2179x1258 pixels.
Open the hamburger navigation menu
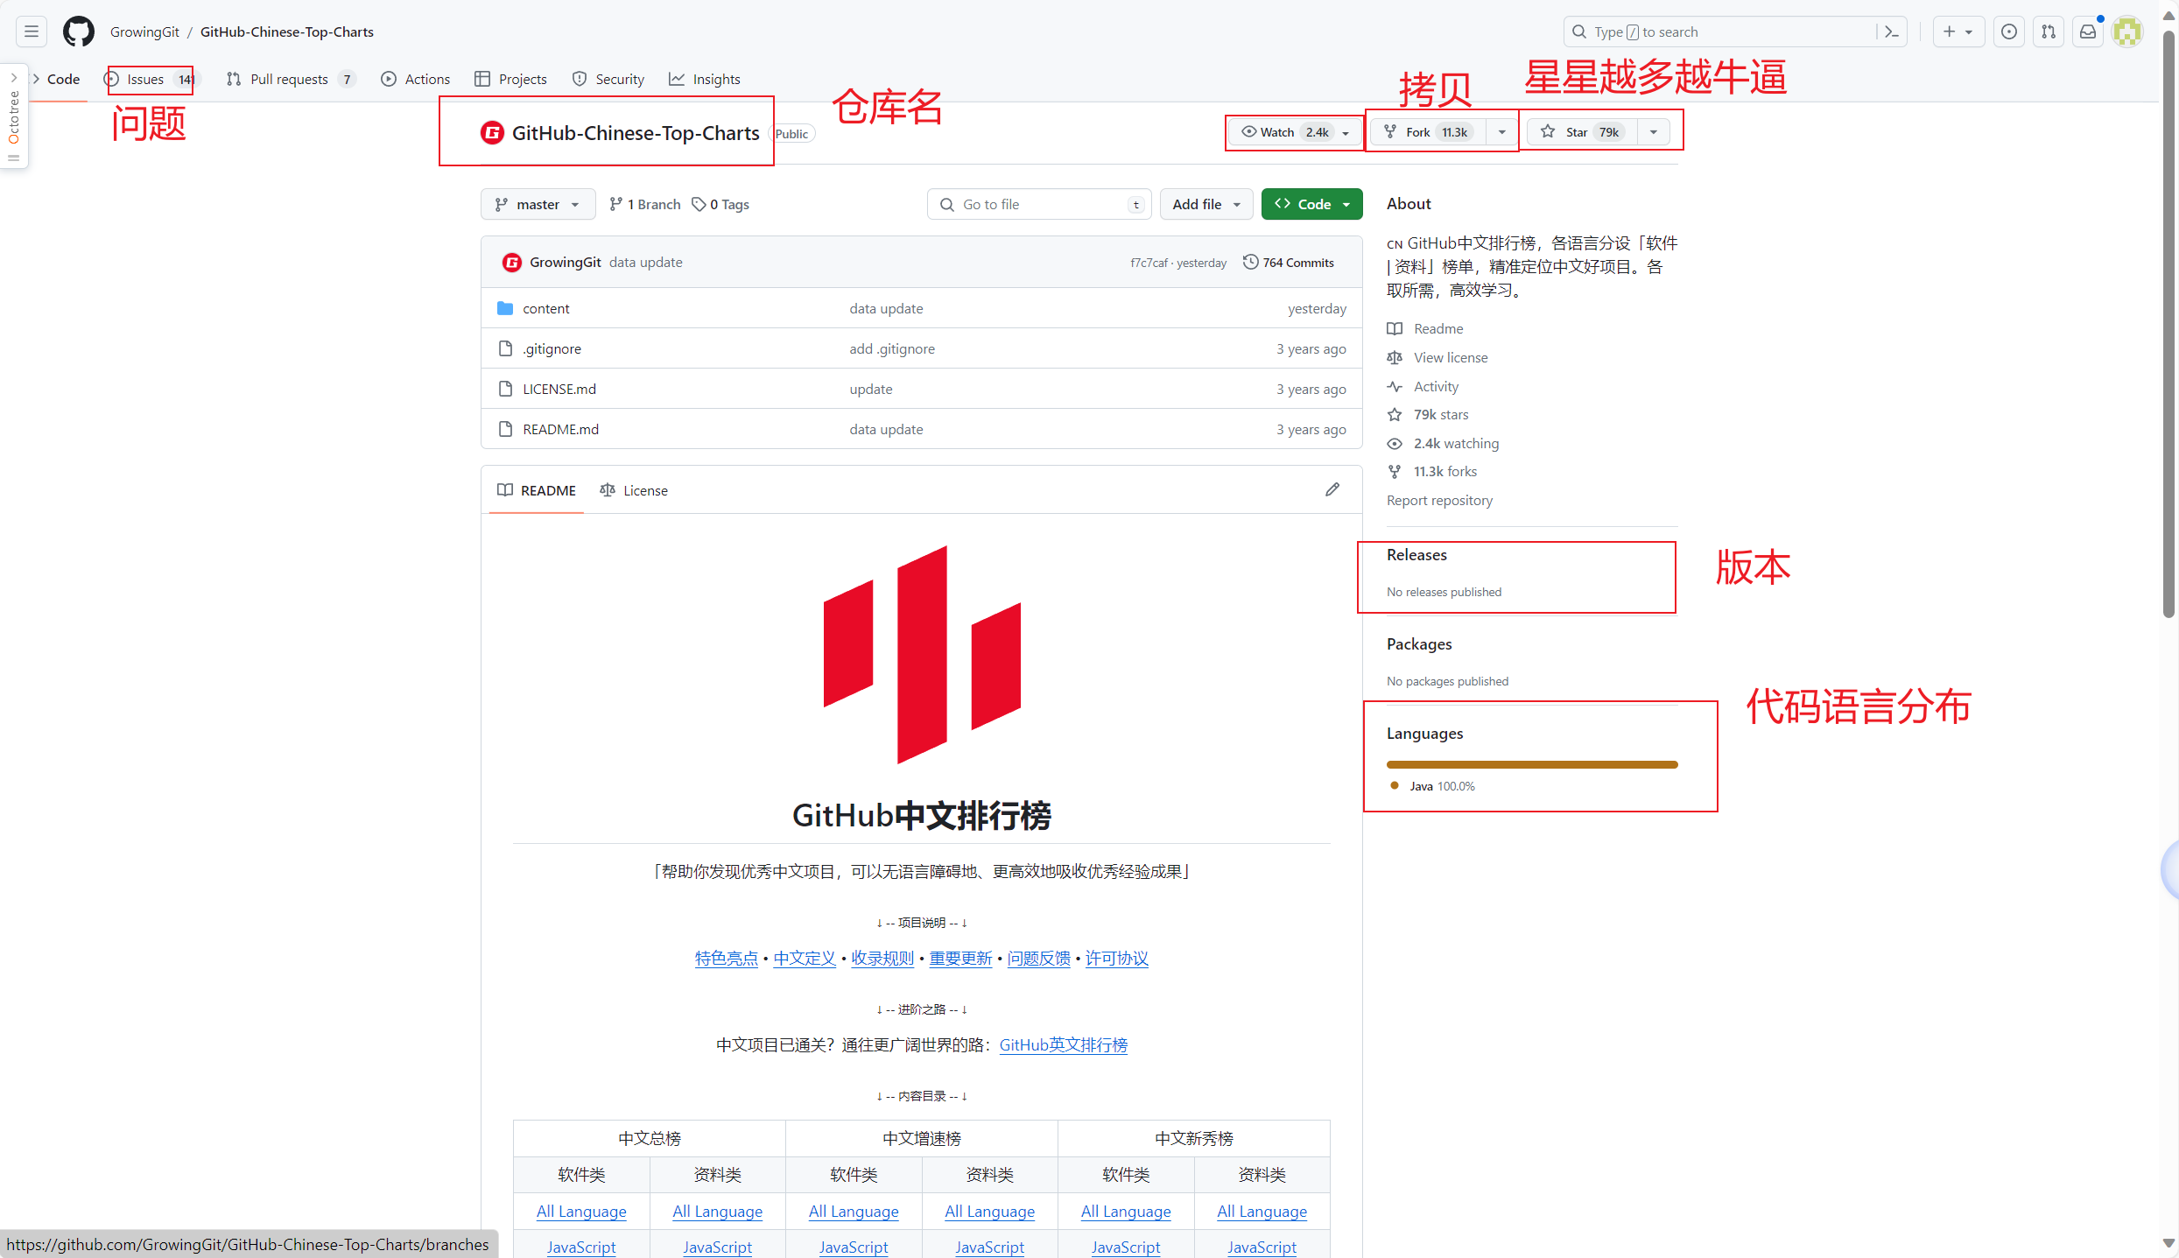(x=32, y=32)
